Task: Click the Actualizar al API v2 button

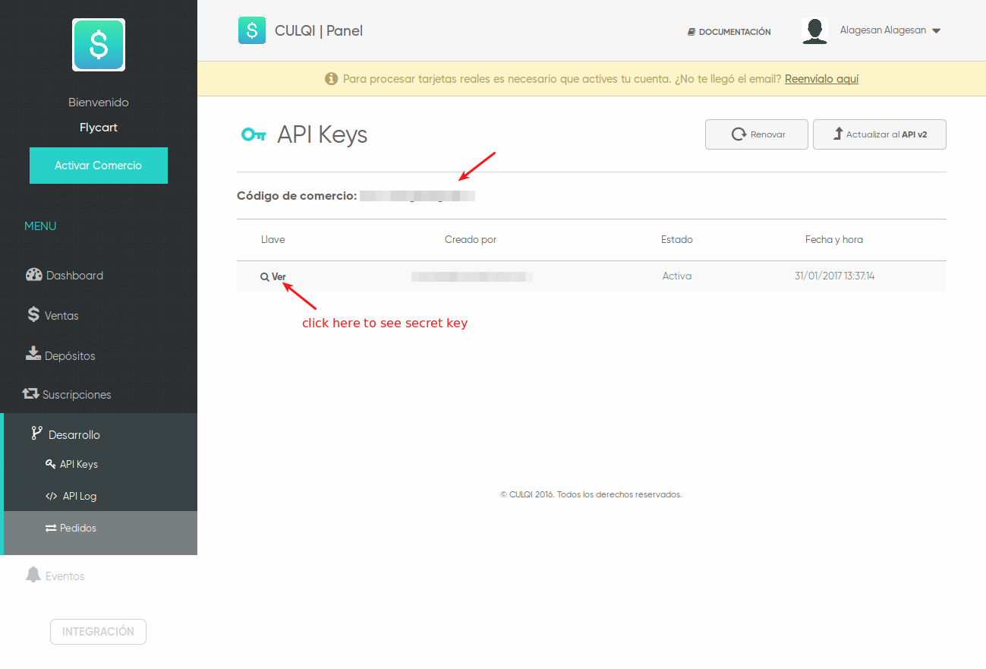Action: pyautogui.click(x=879, y=134)
